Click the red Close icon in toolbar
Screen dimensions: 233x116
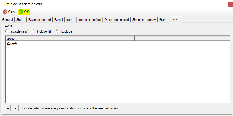click(5, 12)
